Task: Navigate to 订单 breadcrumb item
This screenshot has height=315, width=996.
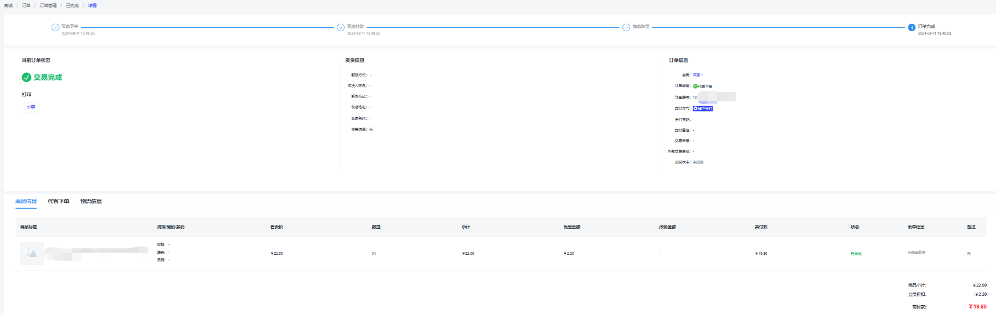Action: click(x=26, y=6)
